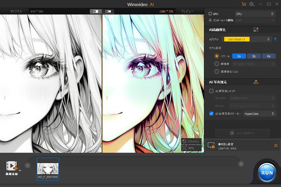This screenshot has height=187, width=281.
Task: Click the 画像追加 add image icon
Action: click(x=12, y=166)
